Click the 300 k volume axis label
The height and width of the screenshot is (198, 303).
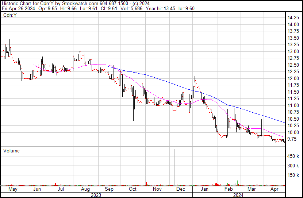tap(293, 166)
